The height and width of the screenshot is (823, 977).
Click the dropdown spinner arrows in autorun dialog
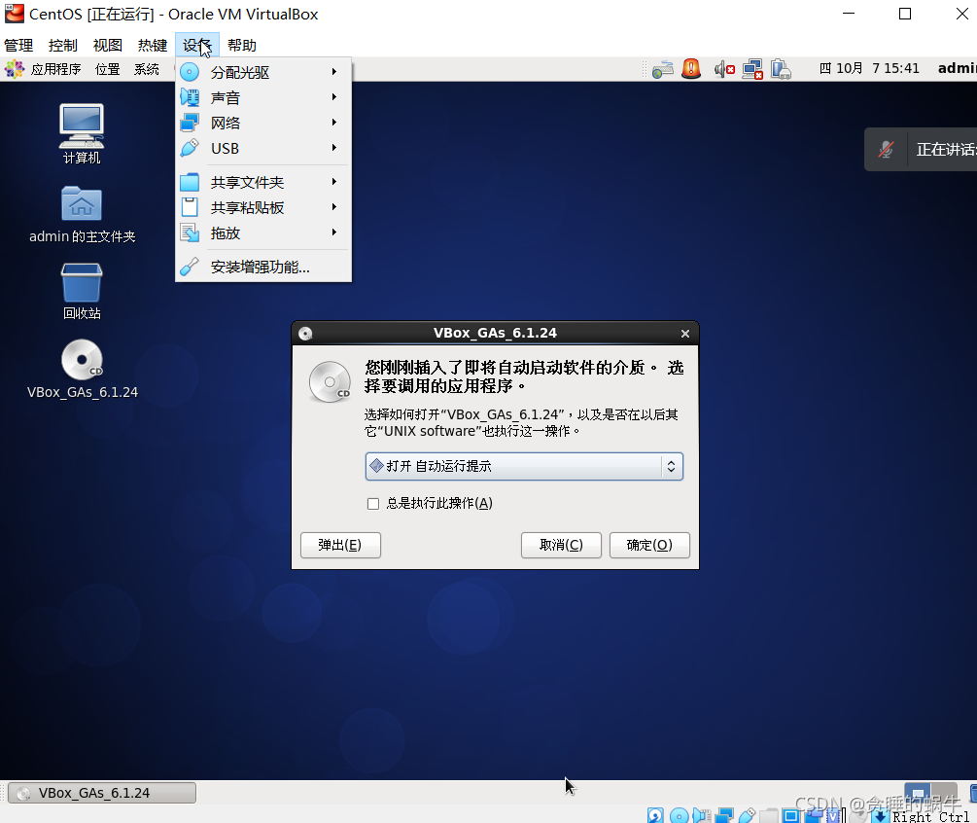pyautogui.click(x=671, y=466)
